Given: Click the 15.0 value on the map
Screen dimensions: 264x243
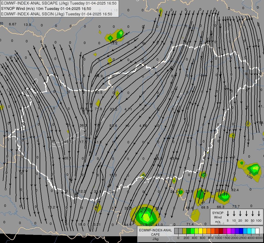Looking at the screenshot, I should pyautogui.click(x=82, y=224).
